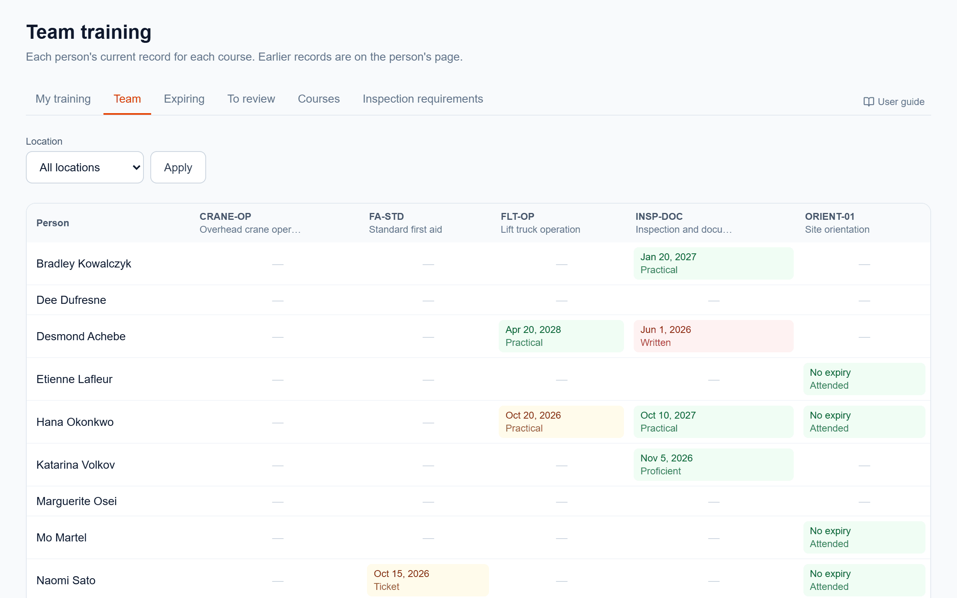
Task: Click the name Mo Martel
Action: (x=61, y=538)
